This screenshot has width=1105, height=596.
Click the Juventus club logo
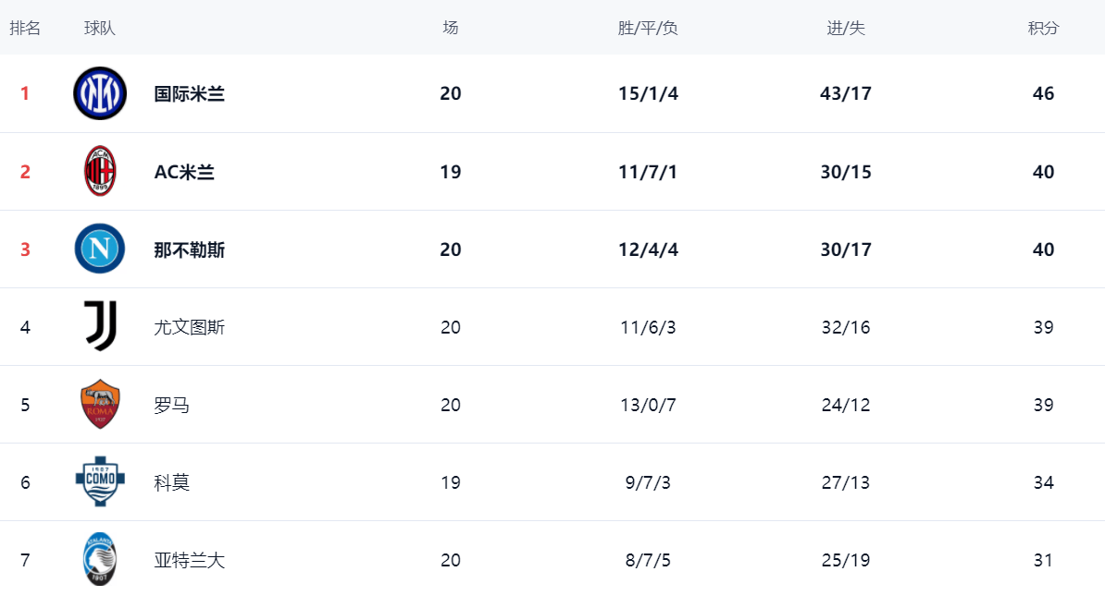pyautogui.click(x=100, y=327)
